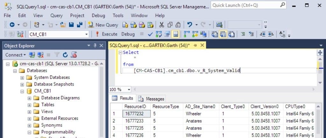
Task: Expand the System Databases folder
Action: (22, 78)
